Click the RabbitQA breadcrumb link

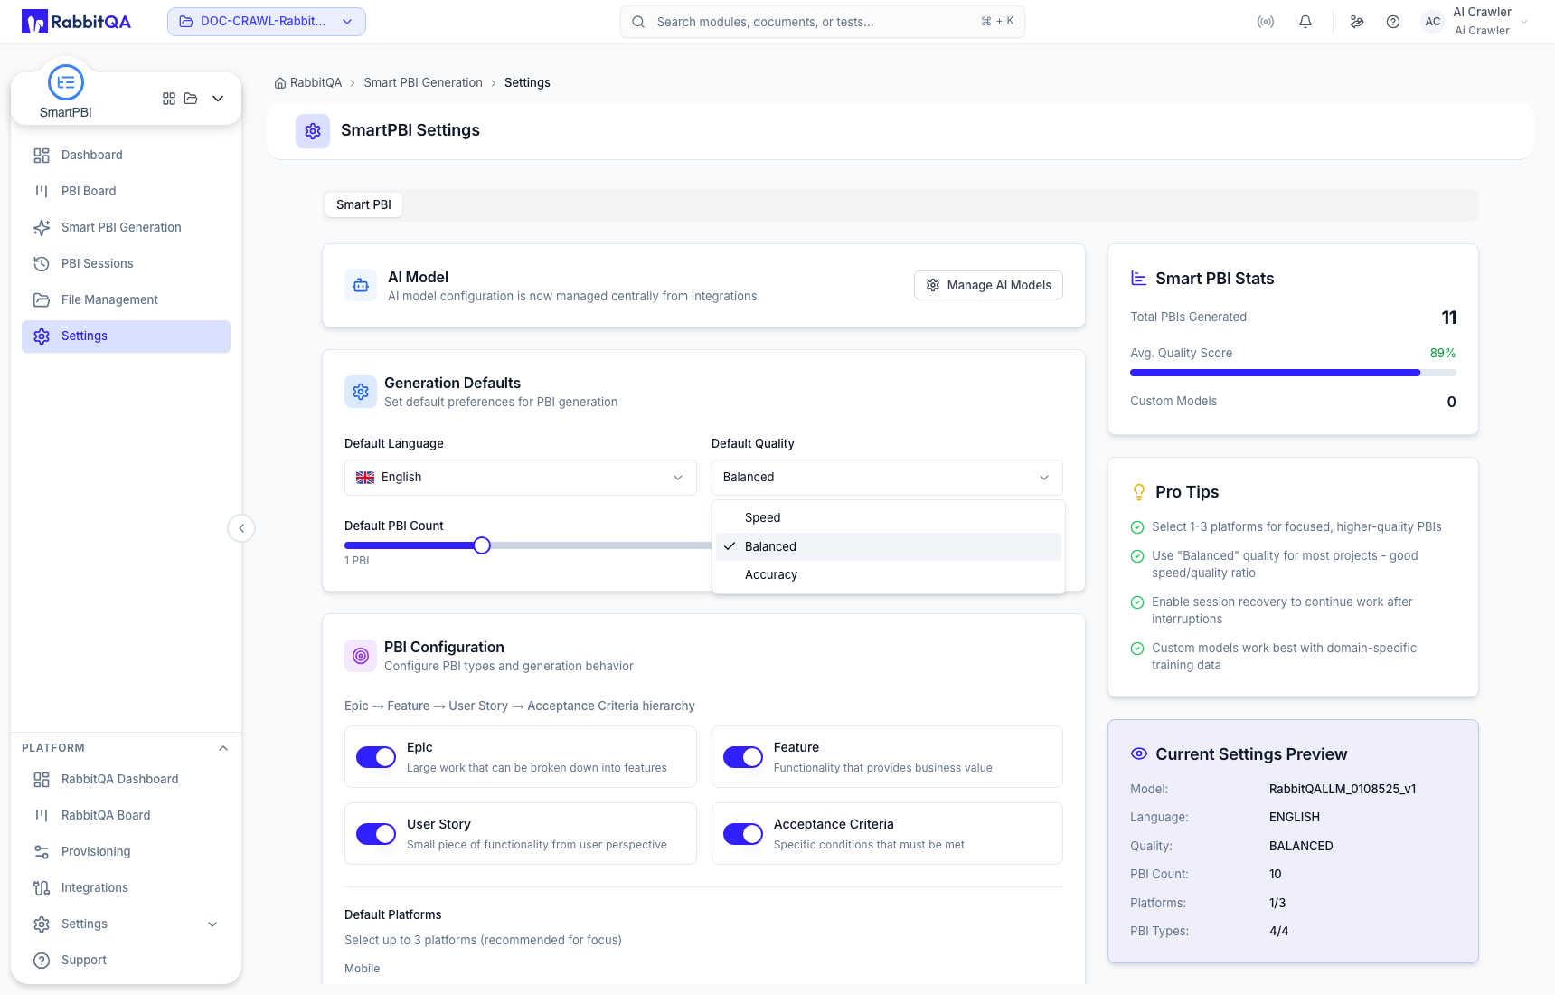[x=316, y=83]
